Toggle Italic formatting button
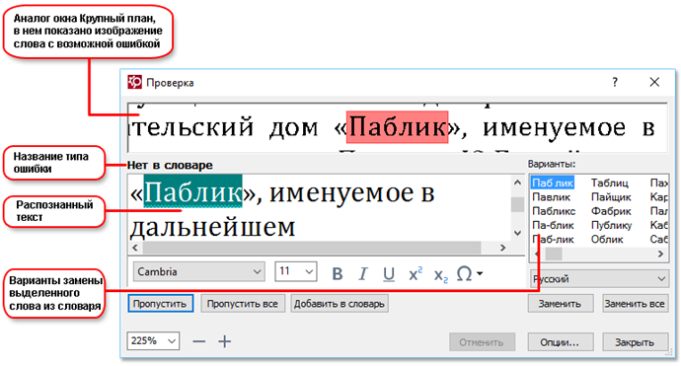The width and height of the screenshot is (681, 366). pos(362,274)
